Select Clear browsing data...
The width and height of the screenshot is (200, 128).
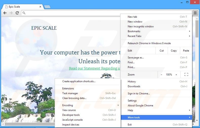(88, 98)
